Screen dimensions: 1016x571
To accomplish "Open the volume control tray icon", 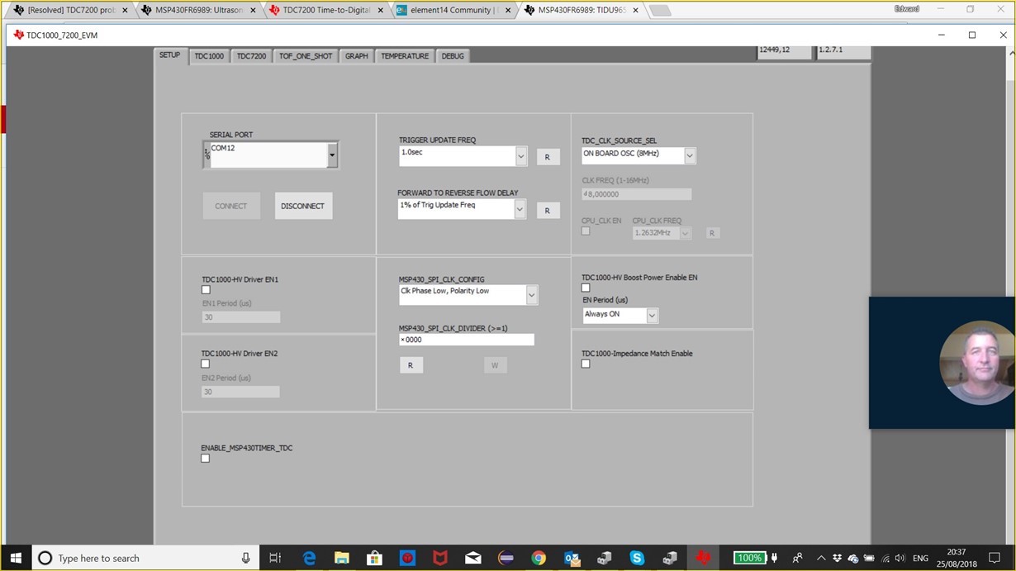I will coord(900,558).
